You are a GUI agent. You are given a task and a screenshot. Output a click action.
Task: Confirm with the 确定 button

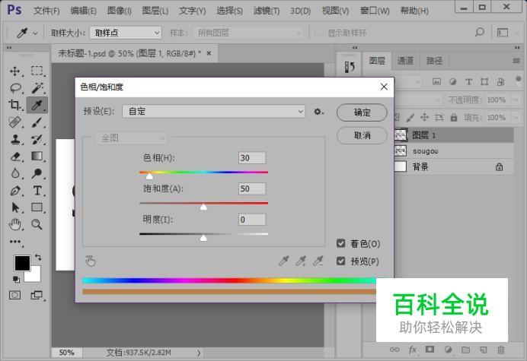pos(362,112)
